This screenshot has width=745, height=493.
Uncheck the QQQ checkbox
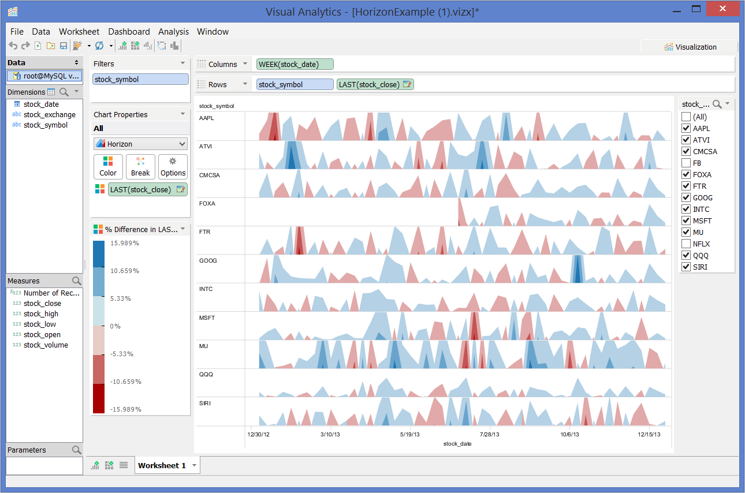(x=686, y=255)
